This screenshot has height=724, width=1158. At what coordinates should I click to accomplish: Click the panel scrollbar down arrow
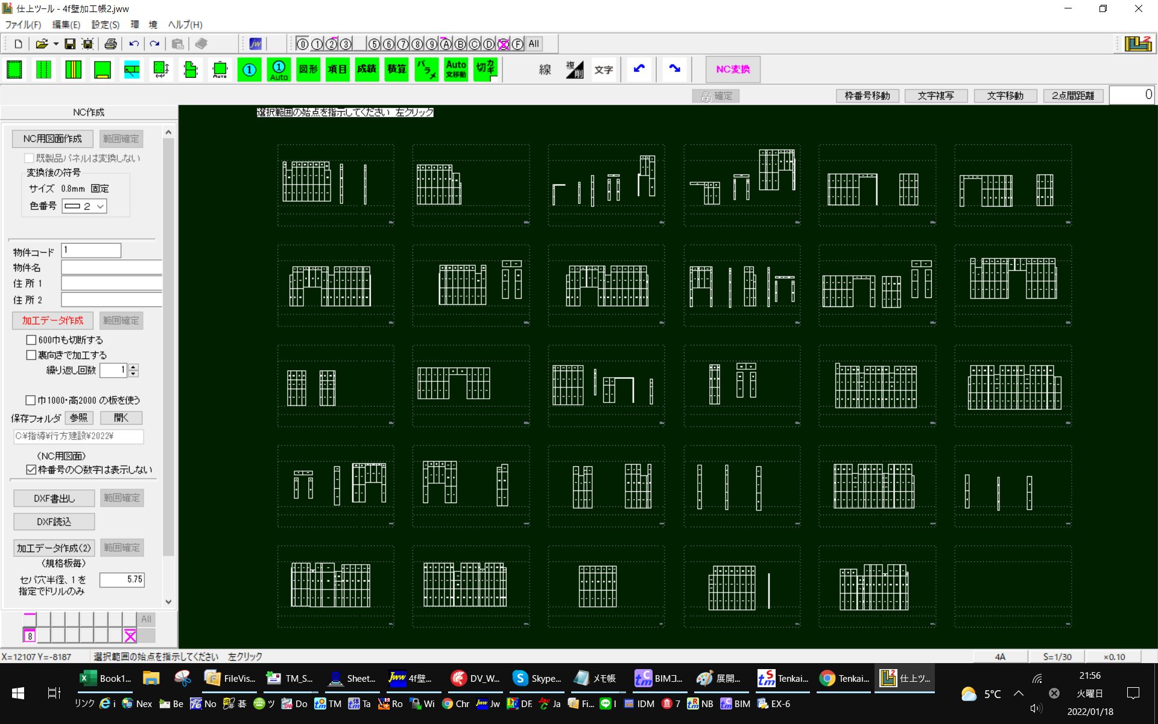168,602
